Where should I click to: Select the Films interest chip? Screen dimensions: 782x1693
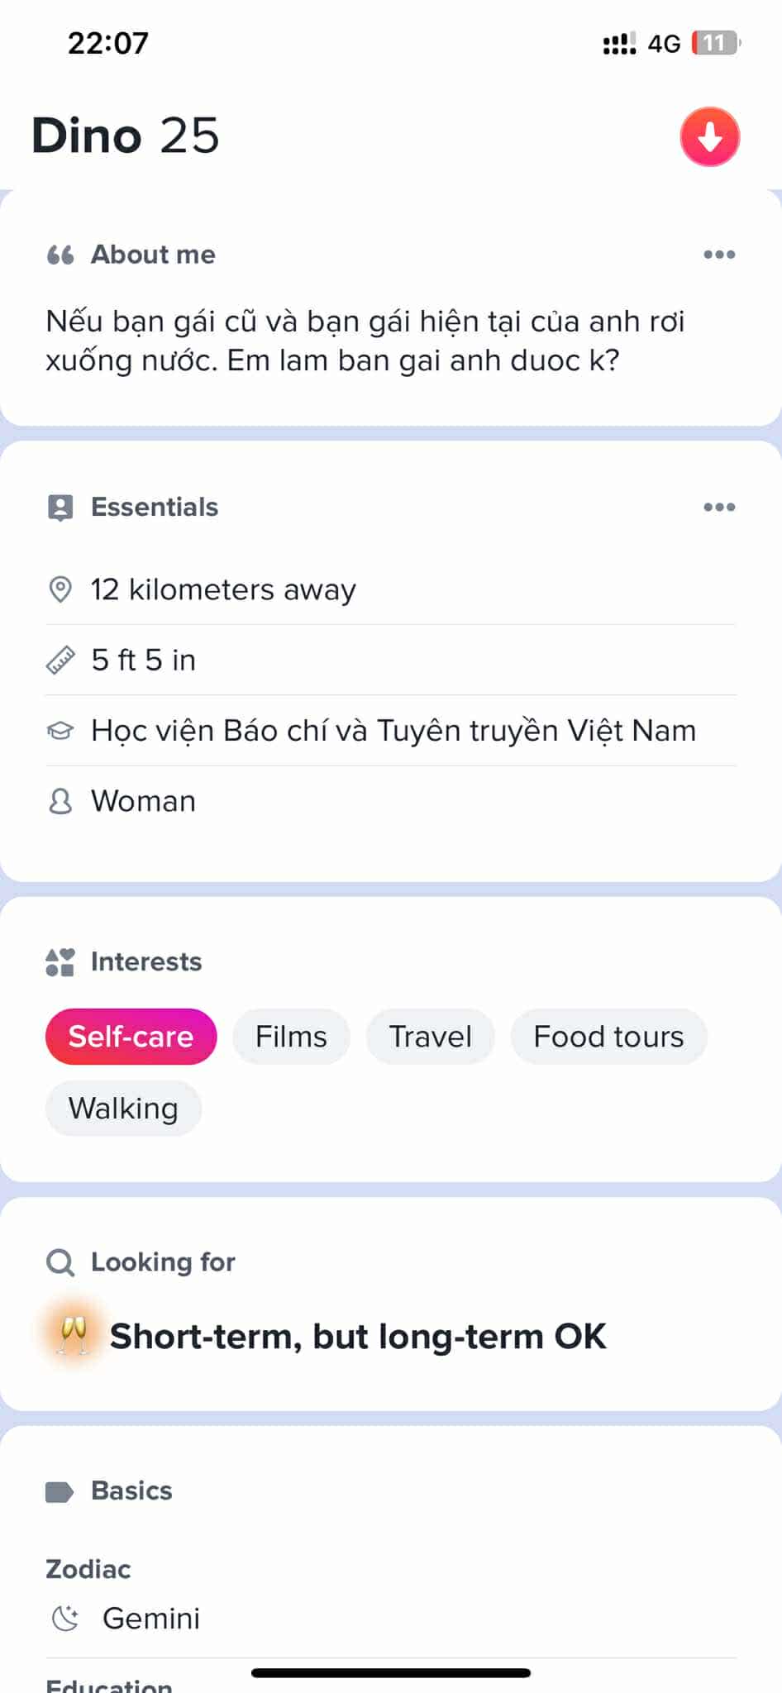(x=291, y=1037)
